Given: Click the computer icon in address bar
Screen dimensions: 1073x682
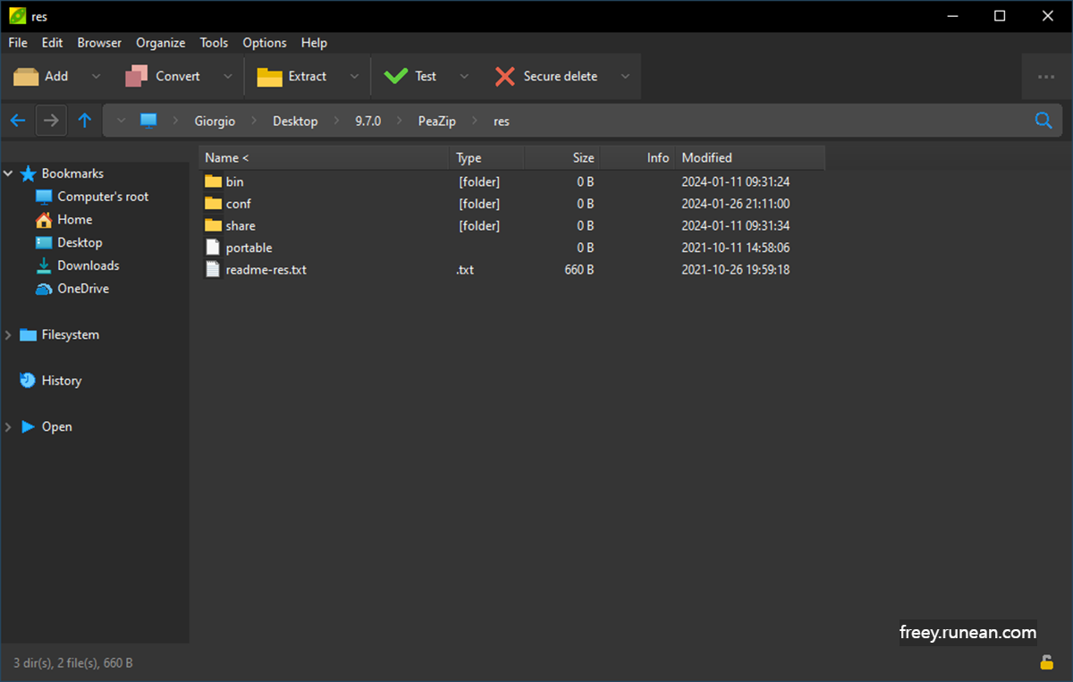Looking at the screenshot, I should [148, 121].
